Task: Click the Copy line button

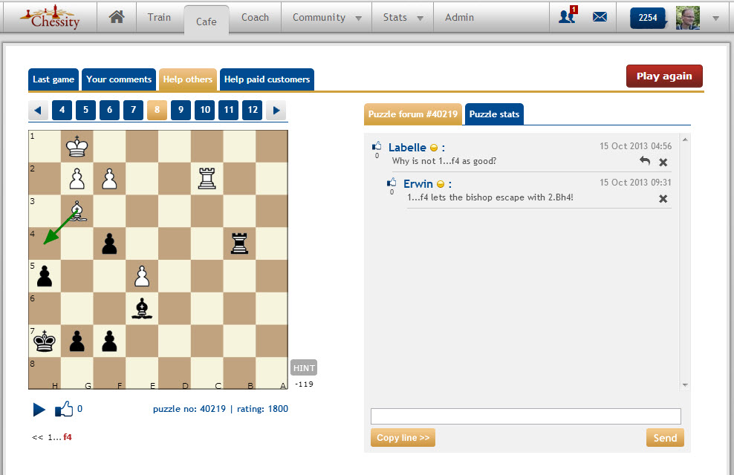Action: click(x=403, y=438)
